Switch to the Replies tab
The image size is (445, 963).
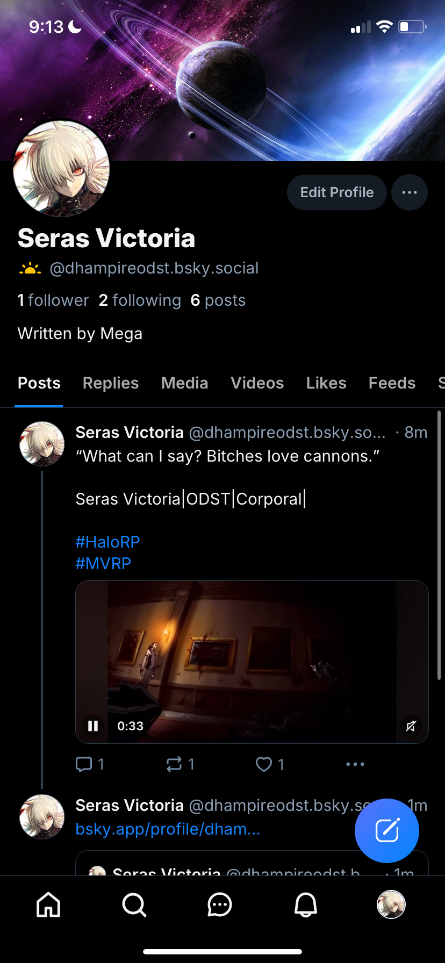click(111, 383)
